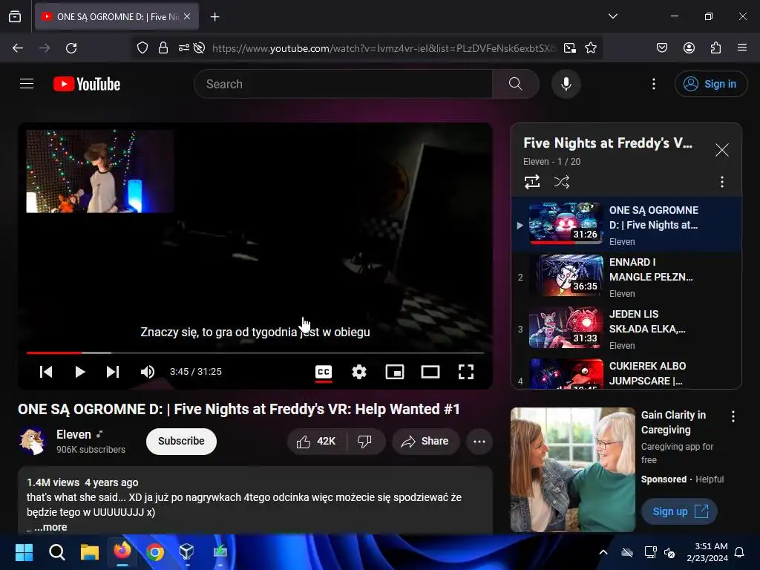Skip to next video in playlist

point(113,372)
